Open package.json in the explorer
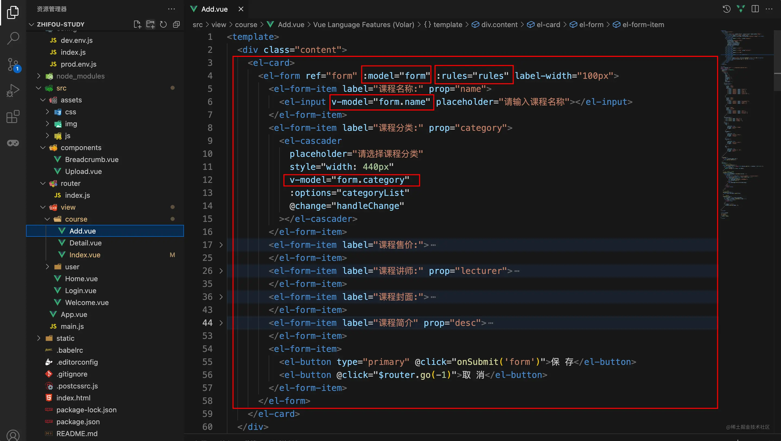Image resolution: width=781 pixels, height=441 pixels. pyautogui.click(x=78, y=421)
